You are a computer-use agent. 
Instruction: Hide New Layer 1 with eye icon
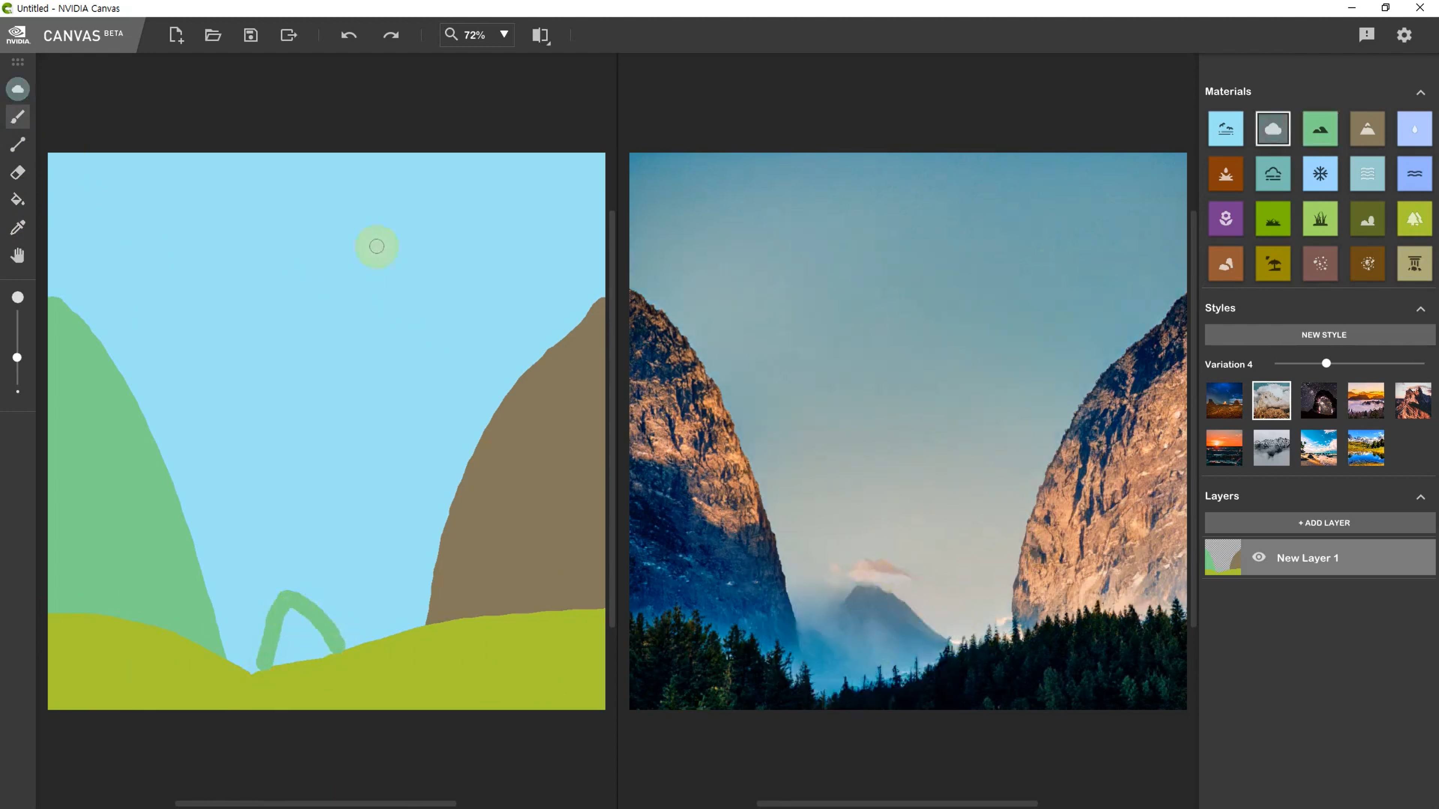point(1259,557)
